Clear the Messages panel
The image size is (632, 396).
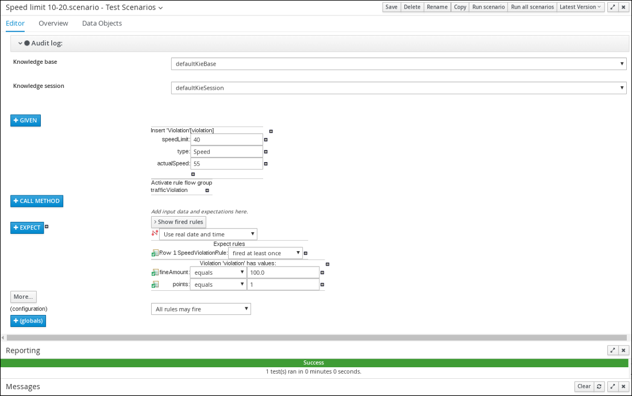point(584,386)
